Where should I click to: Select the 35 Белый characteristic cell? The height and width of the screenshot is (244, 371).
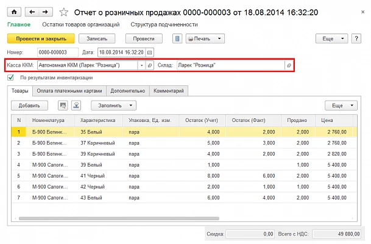point(99,132)
